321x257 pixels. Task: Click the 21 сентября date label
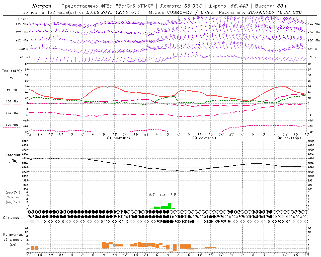pyautogui.click(x=119, y=138)
